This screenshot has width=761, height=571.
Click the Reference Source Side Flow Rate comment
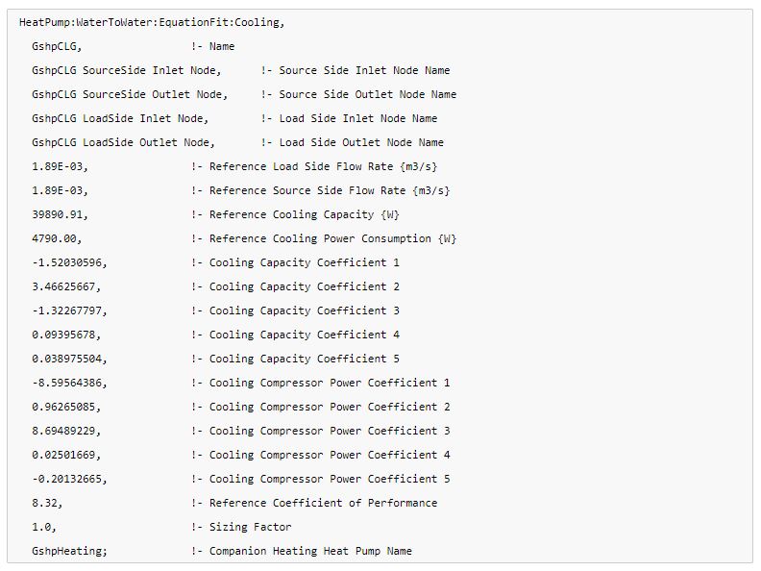coord(320,191)
